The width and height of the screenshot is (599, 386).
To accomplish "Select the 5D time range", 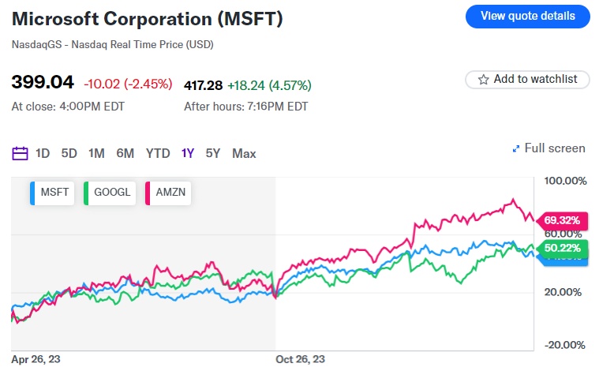I will (x=69, y=153).
